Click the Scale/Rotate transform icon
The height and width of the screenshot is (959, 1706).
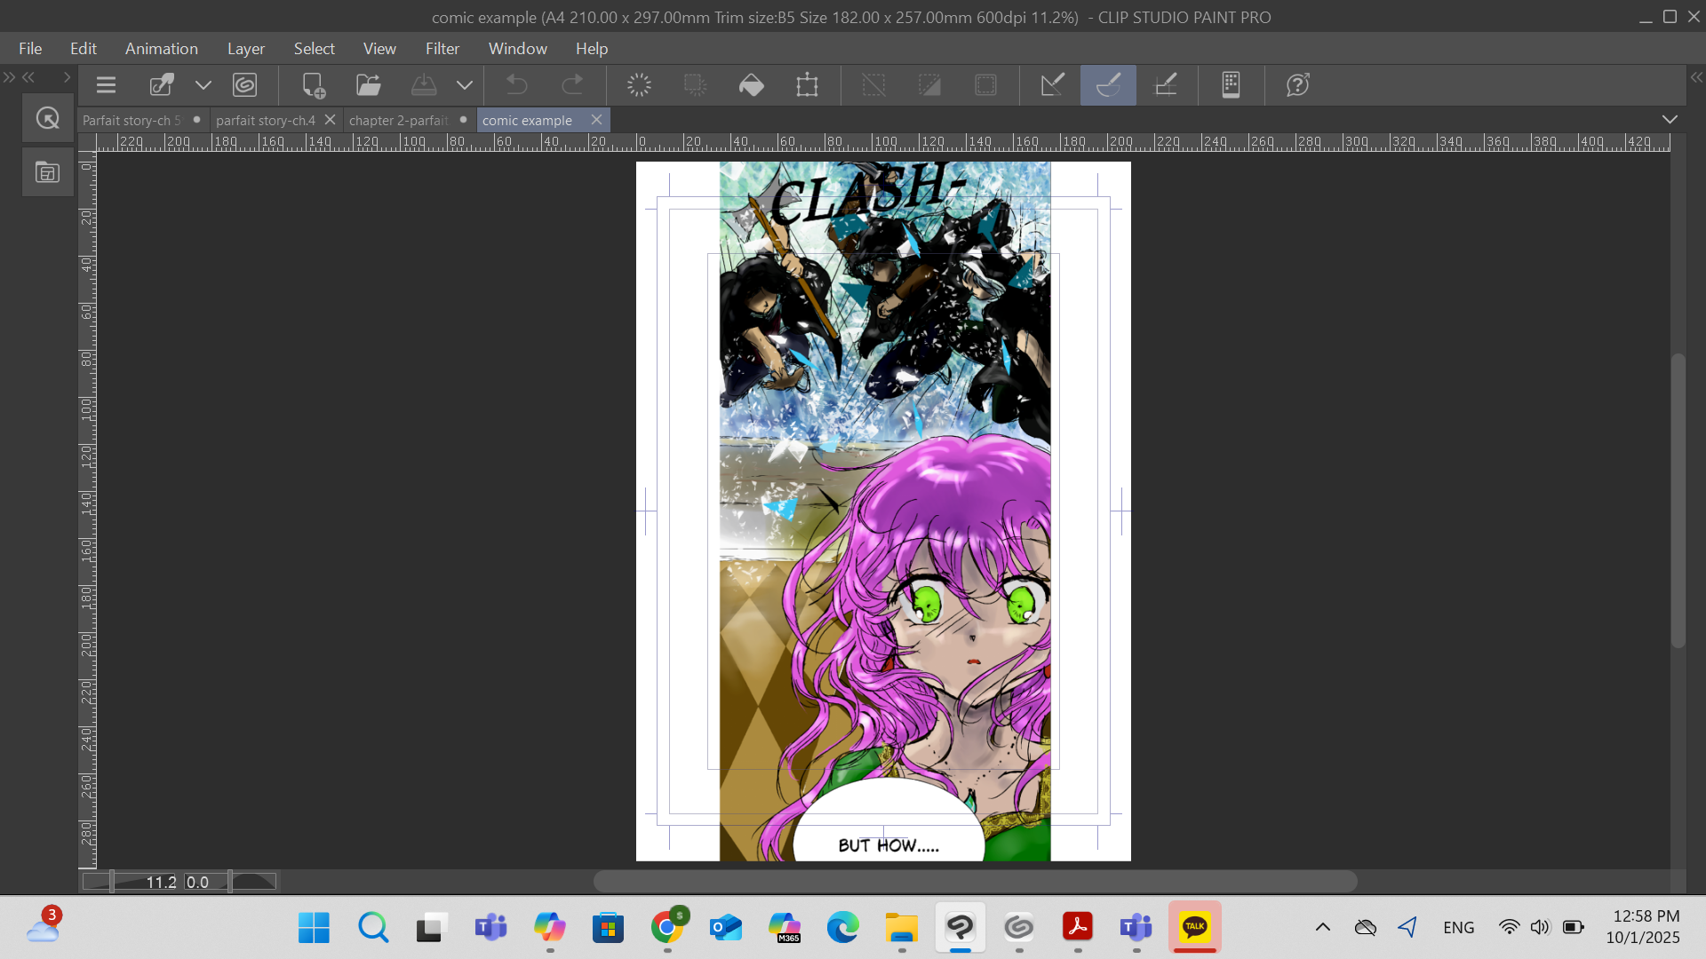[807, 85]
